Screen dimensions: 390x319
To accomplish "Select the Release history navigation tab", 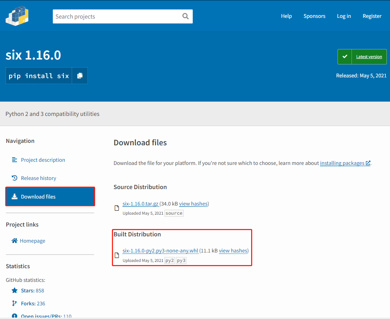I will pos(50,178).
